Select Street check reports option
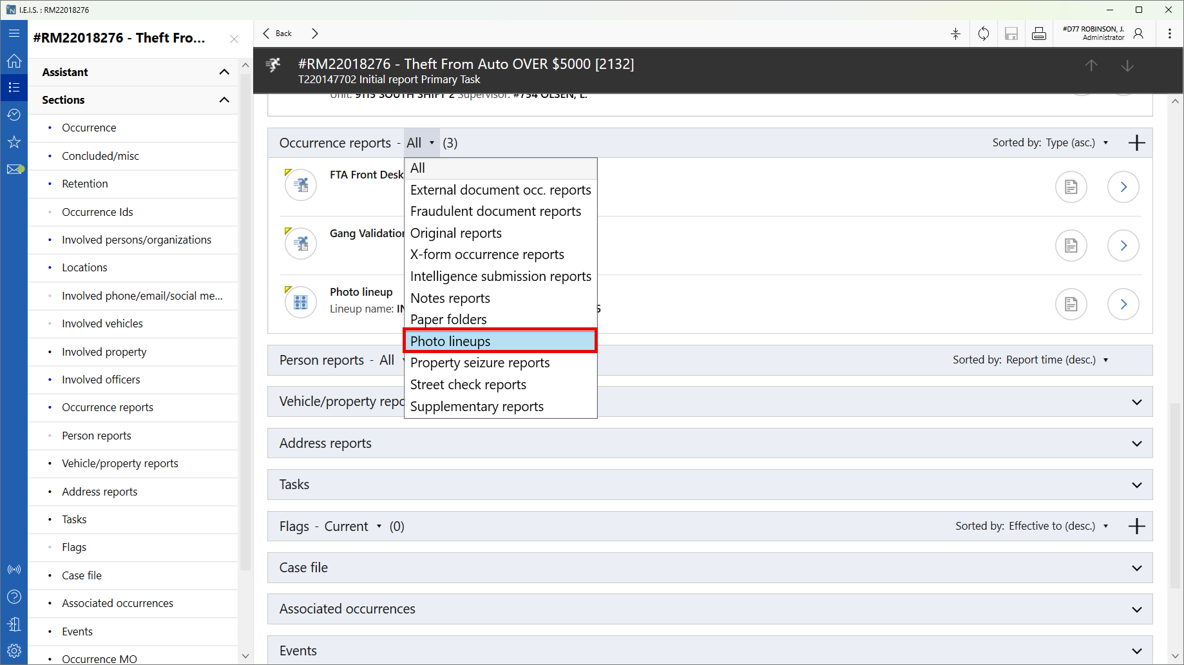This screenshot has width=1184, height=665. [x=468, y=385]
